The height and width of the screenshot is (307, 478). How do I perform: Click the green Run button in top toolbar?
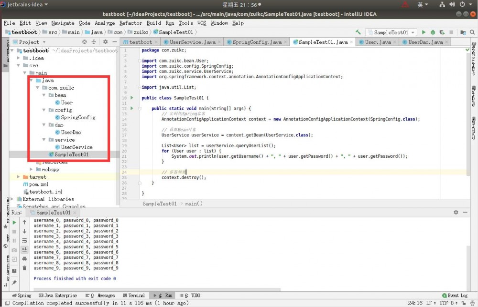[x=424, y=32]
